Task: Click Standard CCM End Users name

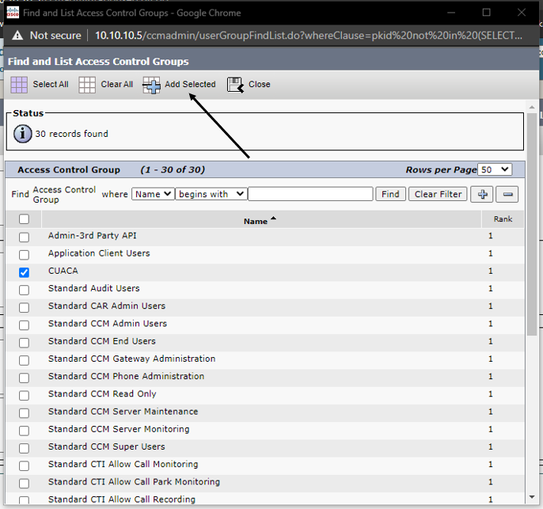Action: point(102,341)
